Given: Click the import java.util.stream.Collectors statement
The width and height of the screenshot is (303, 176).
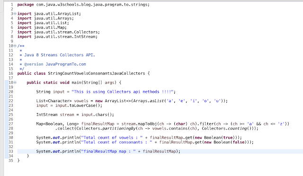Looking at the screenshot, I should pos(59,32).
